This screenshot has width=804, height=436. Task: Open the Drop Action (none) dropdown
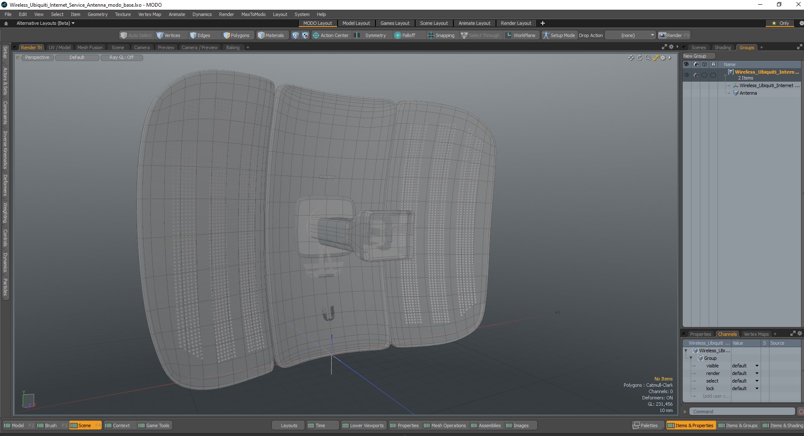630,35
